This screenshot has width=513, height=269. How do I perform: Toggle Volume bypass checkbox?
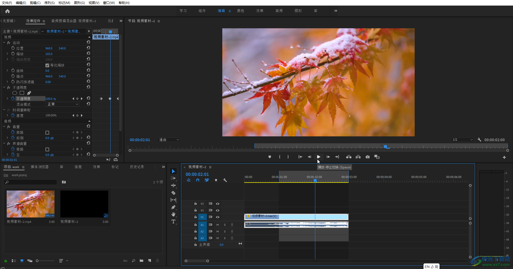pos(47,133)
